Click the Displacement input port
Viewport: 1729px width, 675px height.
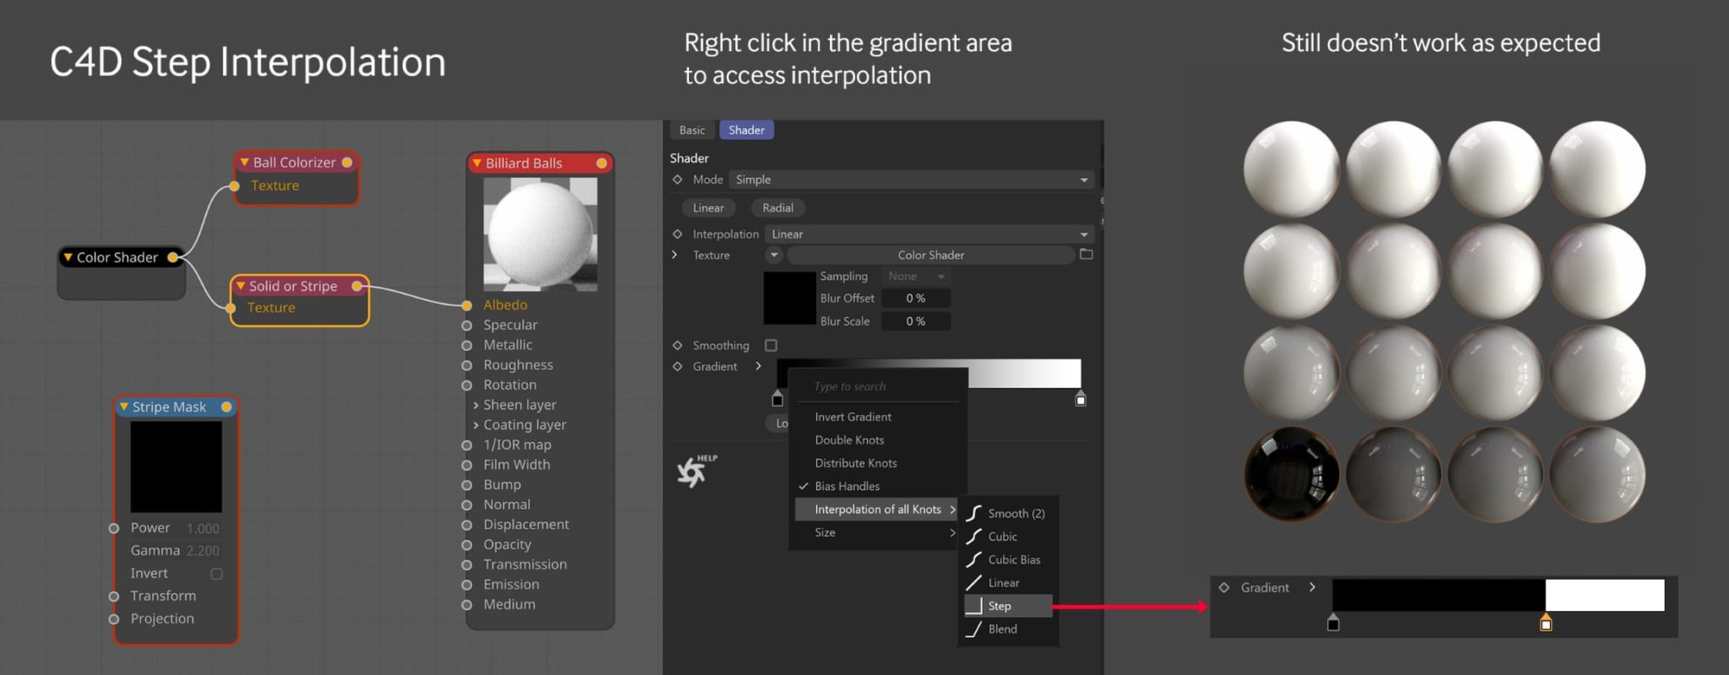467,525
